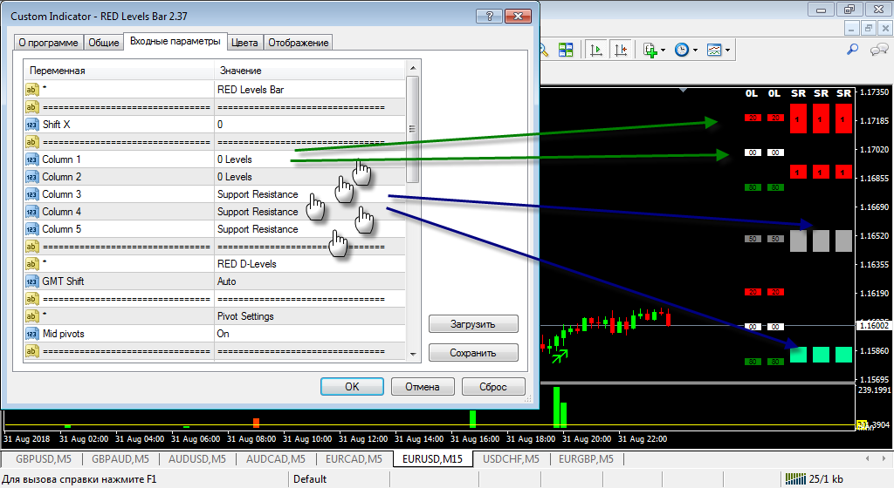Click the ab icon of the RED Levels Bar row
This screenshot has width=894, height=488.
tap(31, 89)
